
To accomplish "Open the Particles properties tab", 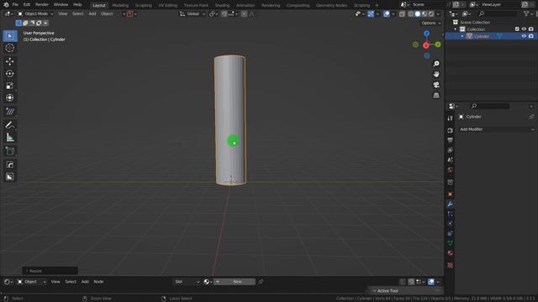I will pyautogui.click(x=451, y=214).
